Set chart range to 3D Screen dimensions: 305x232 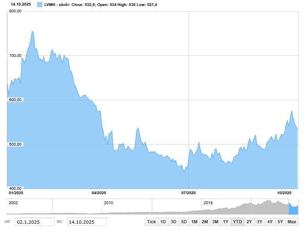tap(173, 222)
